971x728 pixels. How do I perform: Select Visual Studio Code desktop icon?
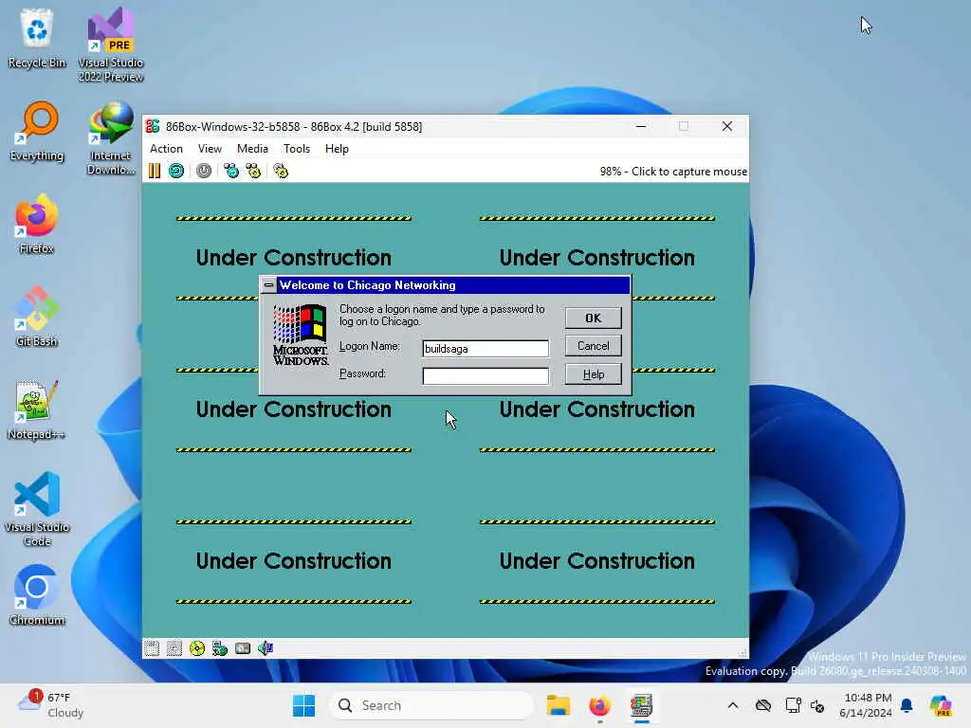[37, 509]
